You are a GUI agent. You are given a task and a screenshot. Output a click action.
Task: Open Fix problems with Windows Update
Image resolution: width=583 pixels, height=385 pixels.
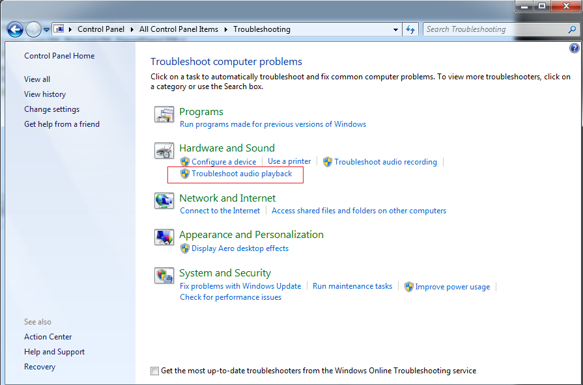pyautogui.click(x=240, y=286)
